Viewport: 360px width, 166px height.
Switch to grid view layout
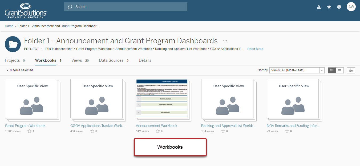332,70
